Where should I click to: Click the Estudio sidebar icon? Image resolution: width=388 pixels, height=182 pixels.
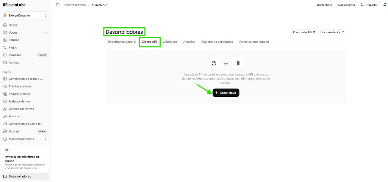pos(5,40)
